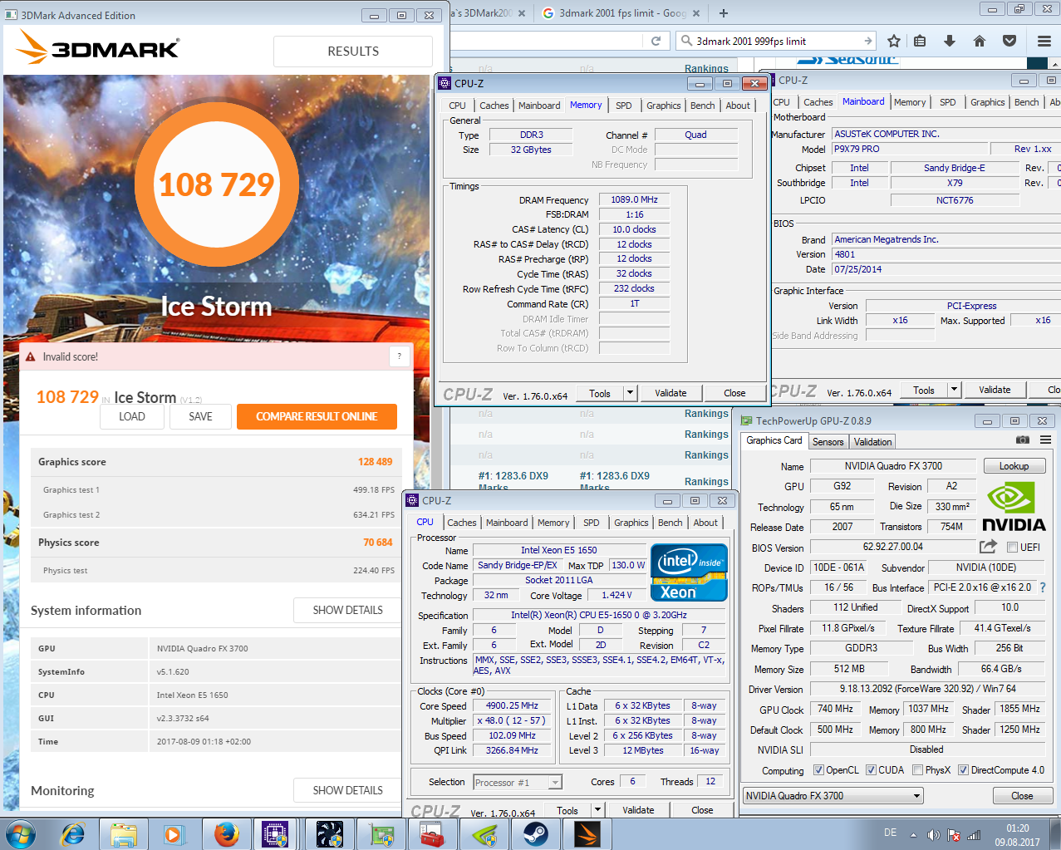Image resolution: width=1061 pixels, height=850 pixels.
Task: Show System information details in 3DMark
Action: [x=347, y=610]
